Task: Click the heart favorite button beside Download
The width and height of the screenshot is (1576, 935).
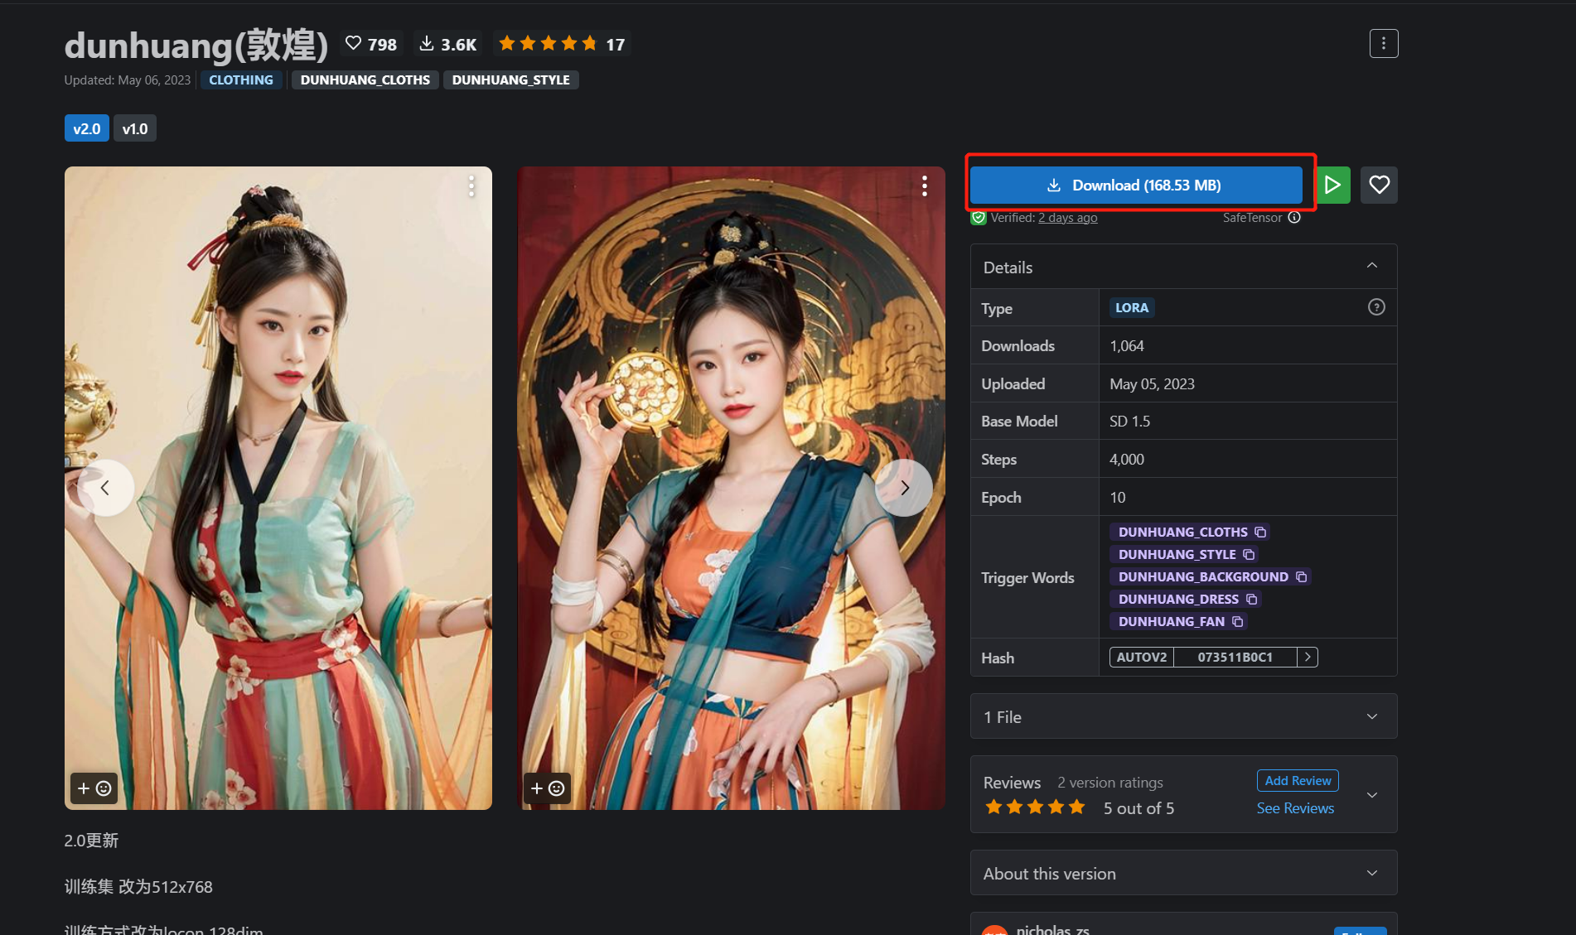Action: pos(1379,185)
